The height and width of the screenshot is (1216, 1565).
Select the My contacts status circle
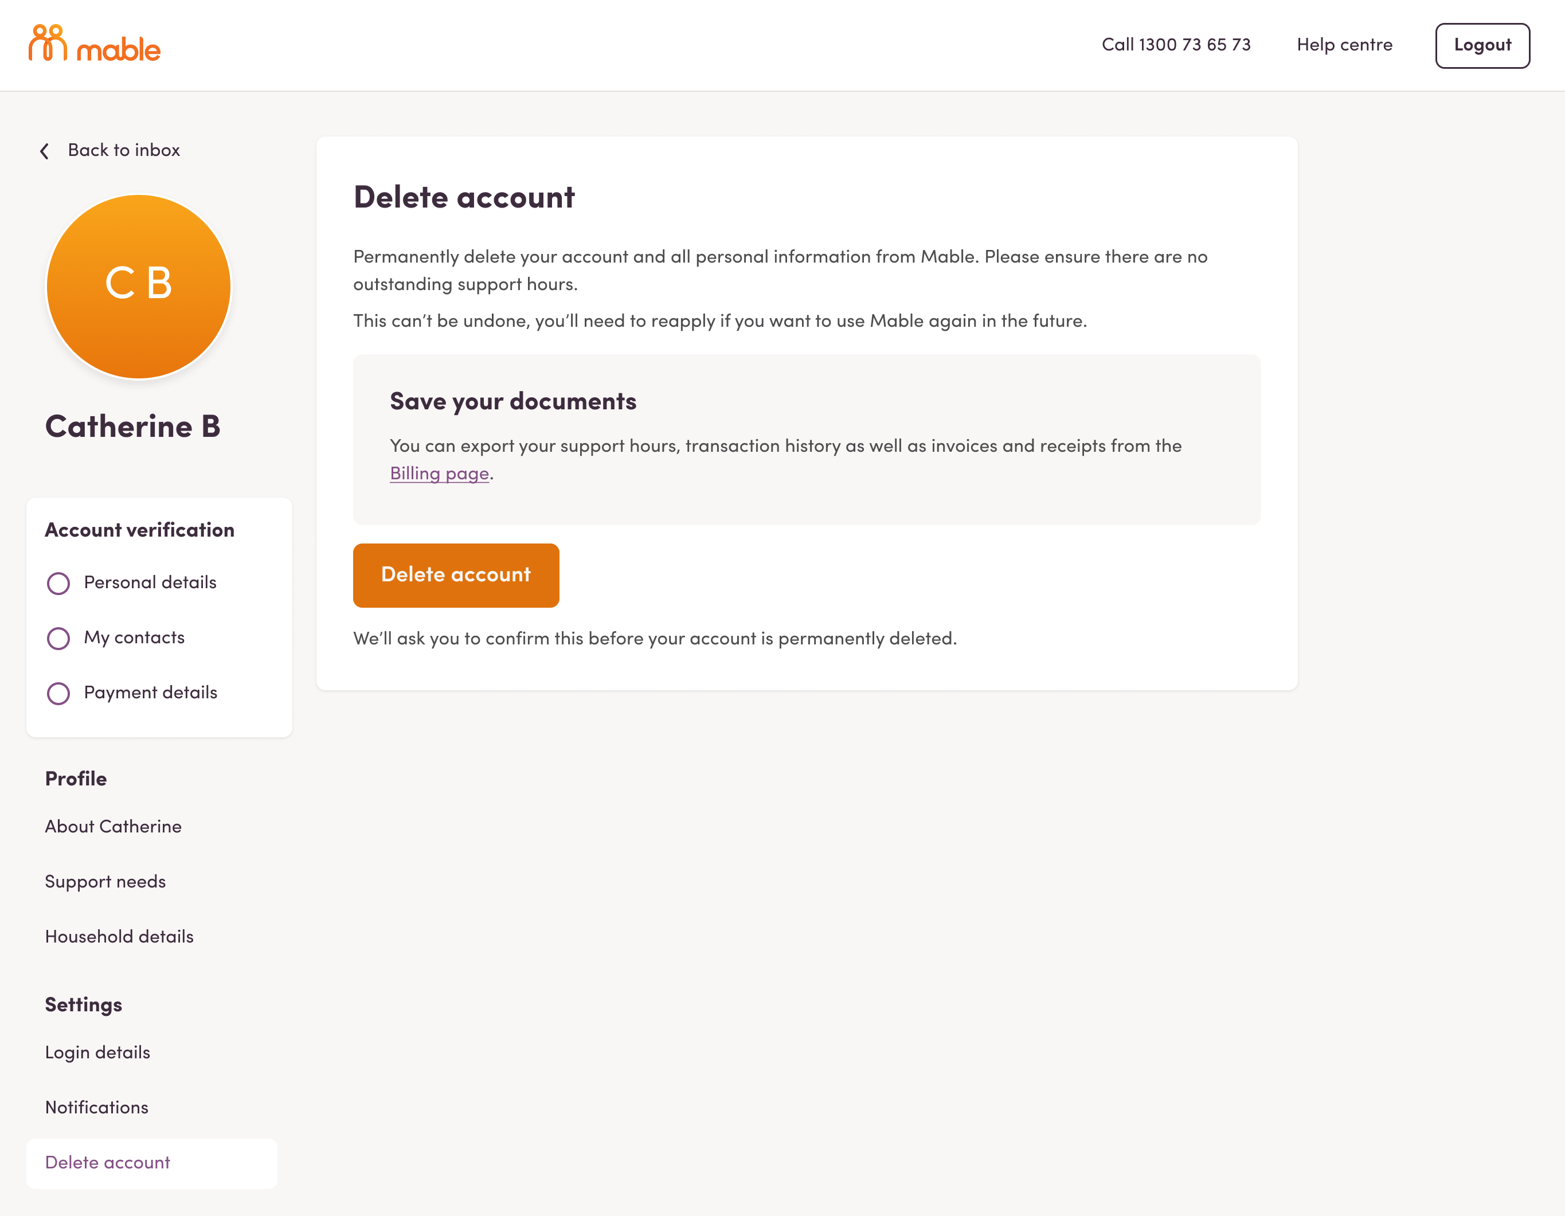pos(58,639)
